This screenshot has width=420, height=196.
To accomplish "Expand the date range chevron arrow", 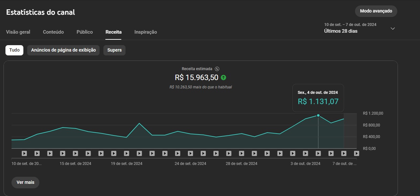I will (x=393, y=29).
